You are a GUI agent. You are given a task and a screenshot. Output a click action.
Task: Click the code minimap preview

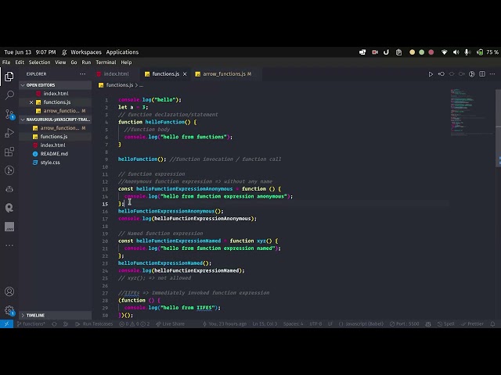tap(471, 112)
